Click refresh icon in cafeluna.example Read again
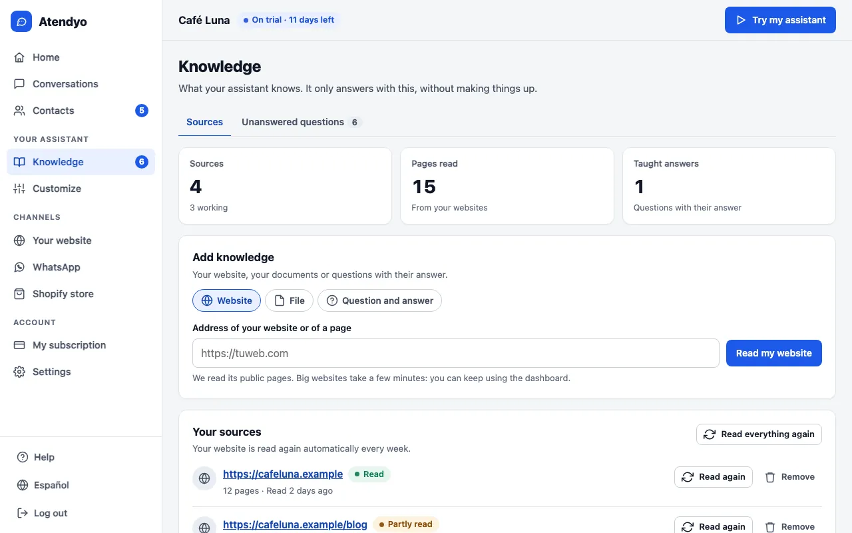The height and width of the screenshot is (533, 852). pos(688,477)
